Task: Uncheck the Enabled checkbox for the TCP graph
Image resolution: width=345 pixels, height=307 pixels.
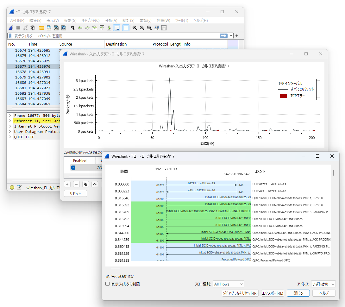Action: point(73,168)
